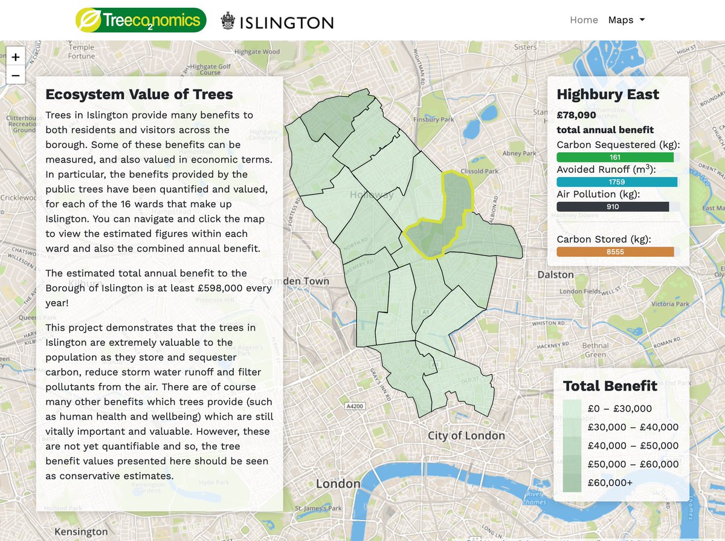Click the Total Benefit legend heading

pyautogui.click(x=610, y=386)
